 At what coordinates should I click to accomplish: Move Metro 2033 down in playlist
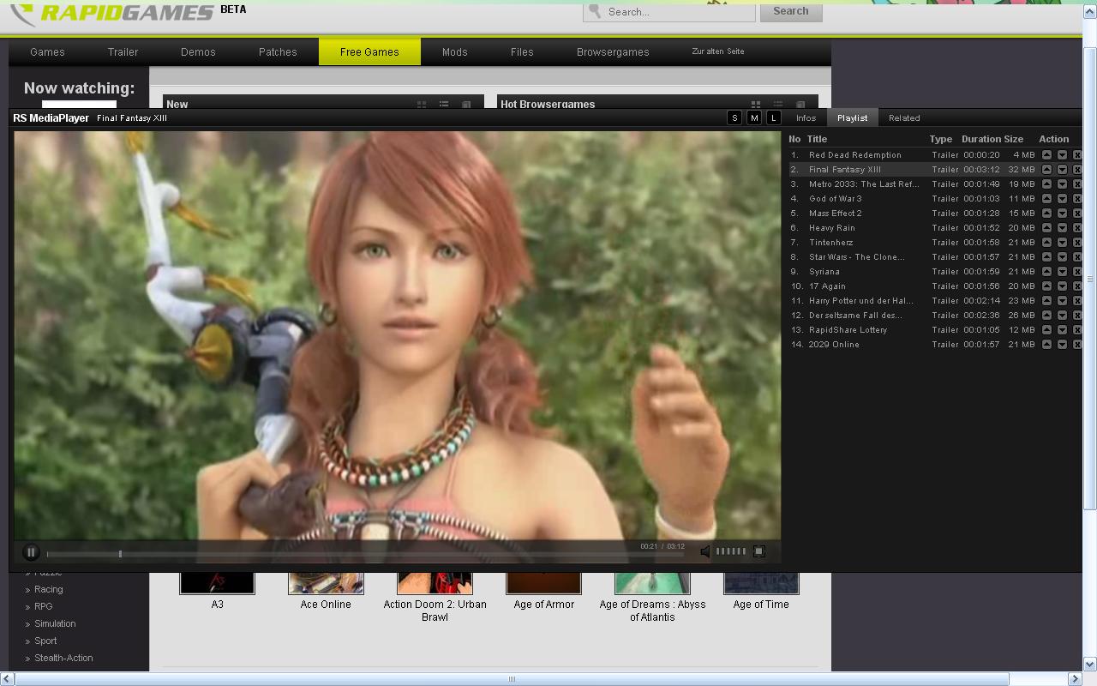[x=1062, y=184]
